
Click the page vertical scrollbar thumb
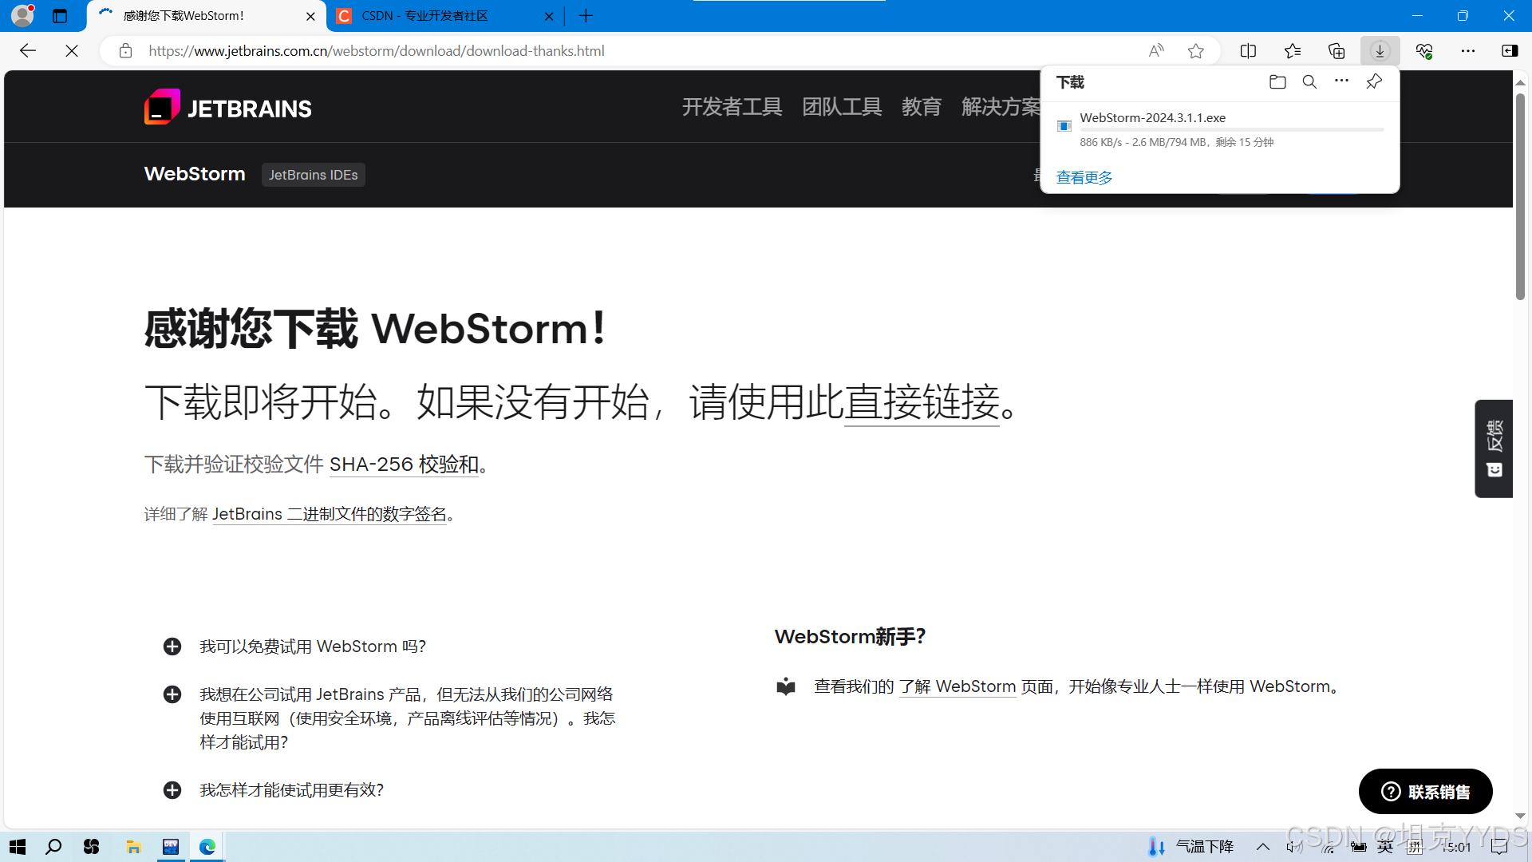coord(1521,196)
